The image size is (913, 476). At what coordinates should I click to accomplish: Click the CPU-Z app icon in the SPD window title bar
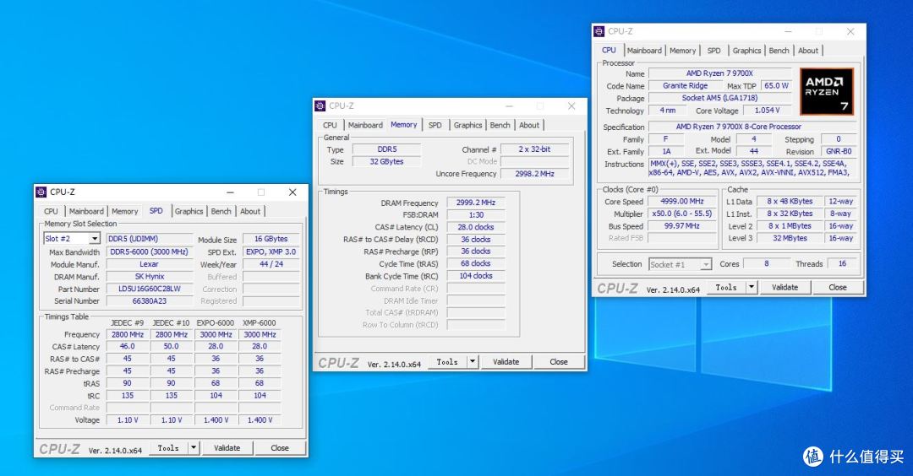click(x=41, y=192)
